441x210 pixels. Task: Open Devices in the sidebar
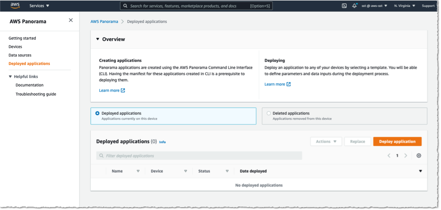[x=15, y=46]
